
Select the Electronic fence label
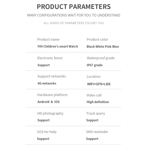pos(50,58)
